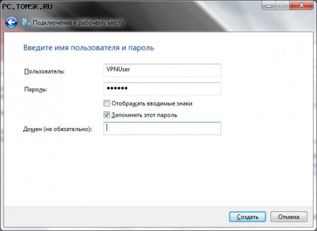Go back with the blue arrow button
The width and height of the screenshot is (317, 231).
coord(12,22)
